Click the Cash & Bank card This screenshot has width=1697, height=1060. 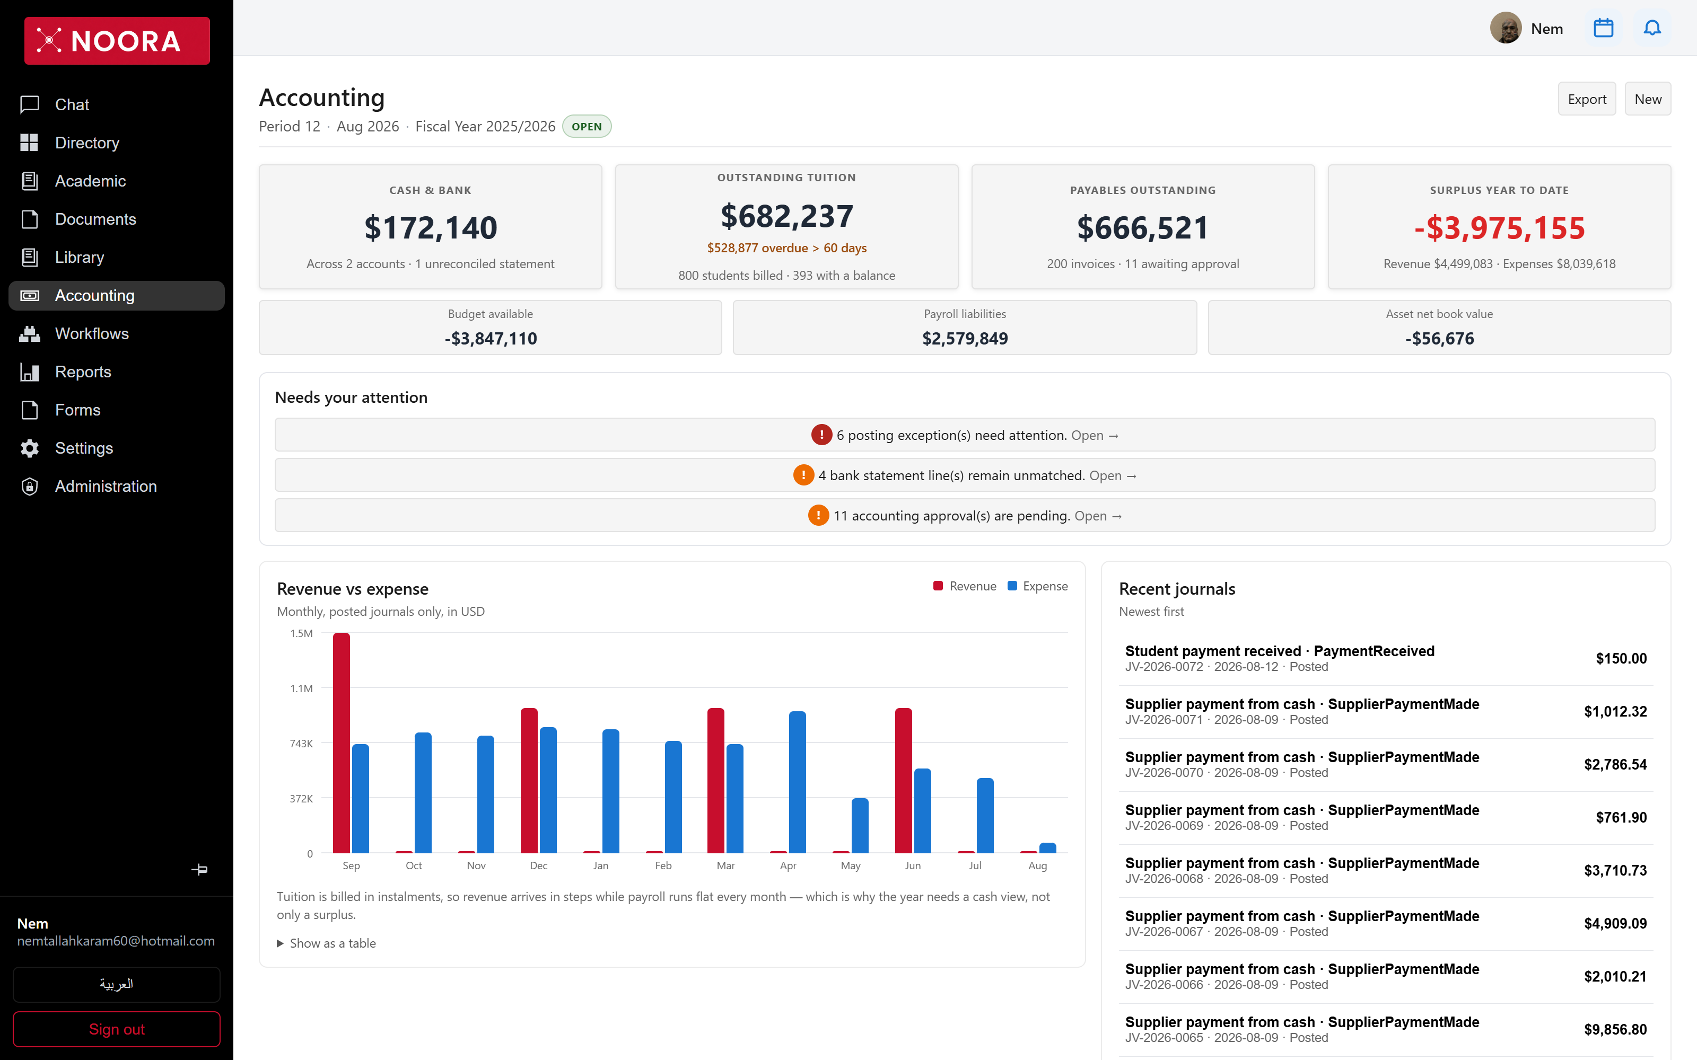(x=431, y=226)
